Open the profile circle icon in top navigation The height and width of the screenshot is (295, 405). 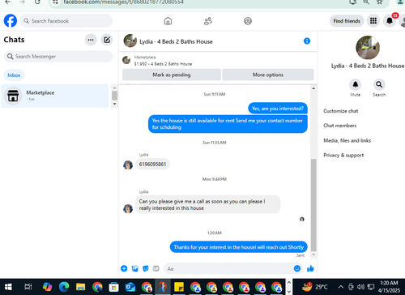click(248, 21)
